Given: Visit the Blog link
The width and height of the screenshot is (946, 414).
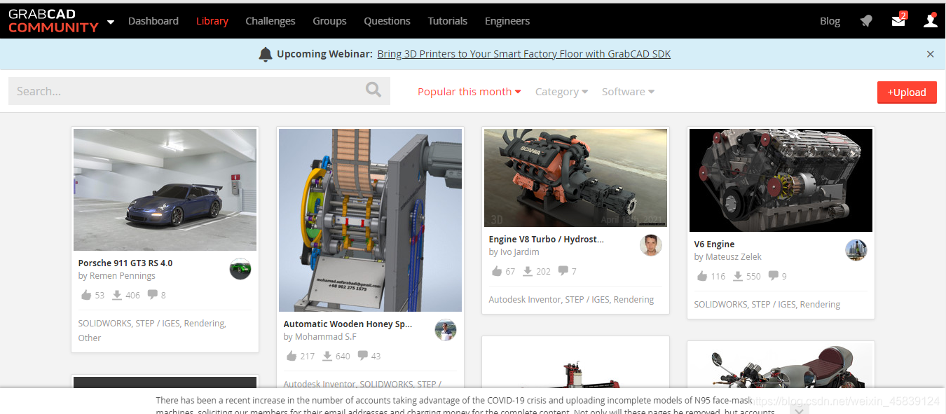Looking at the screenshot, I should (830, 21).
